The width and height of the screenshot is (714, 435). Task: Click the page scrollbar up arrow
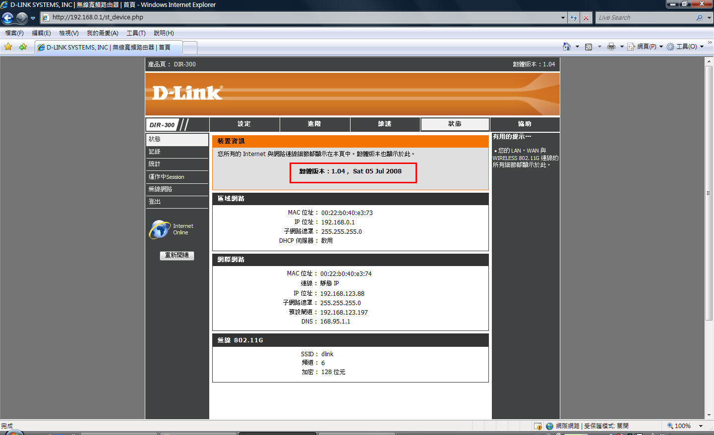click(709, 61)
